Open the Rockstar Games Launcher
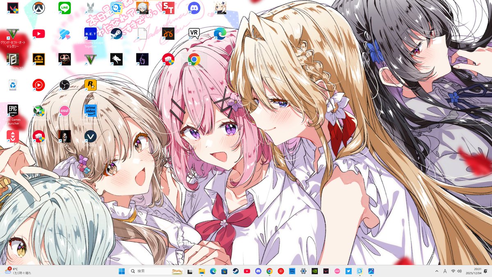This screenshot has height=277, width=492. [x=90, y=85]
